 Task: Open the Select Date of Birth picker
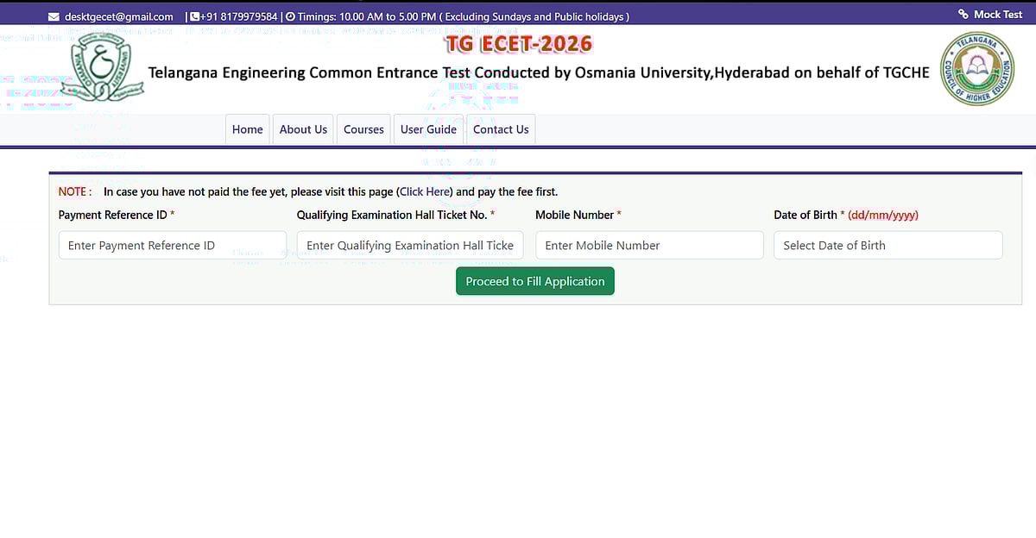pos(888,245)
